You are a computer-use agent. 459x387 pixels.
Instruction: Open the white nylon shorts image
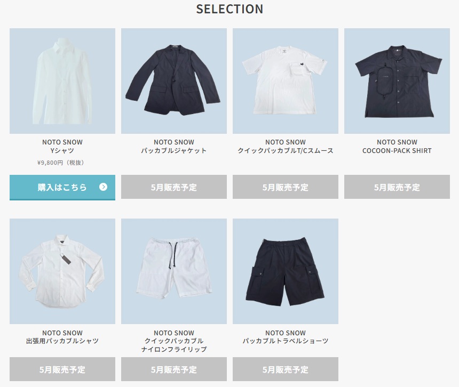[x=174, y=271]
